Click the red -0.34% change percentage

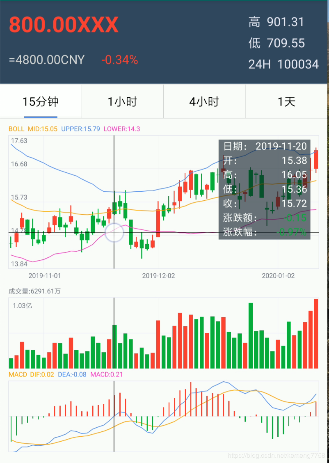click(119, 60)
